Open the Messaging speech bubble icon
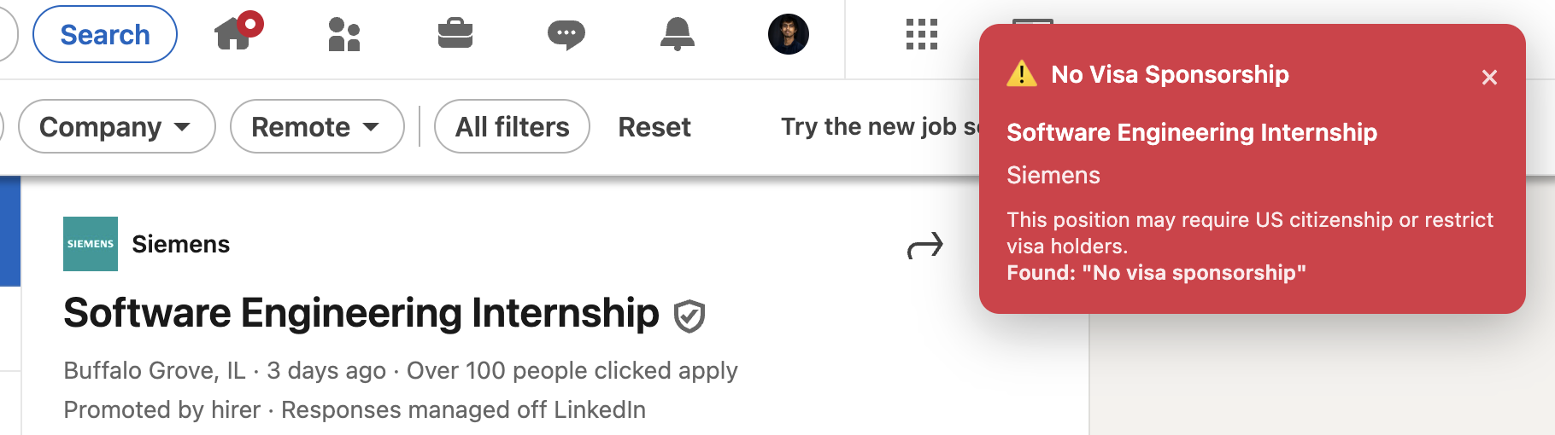This screenshot has height=435, width=1555. (x=566, y=35)
